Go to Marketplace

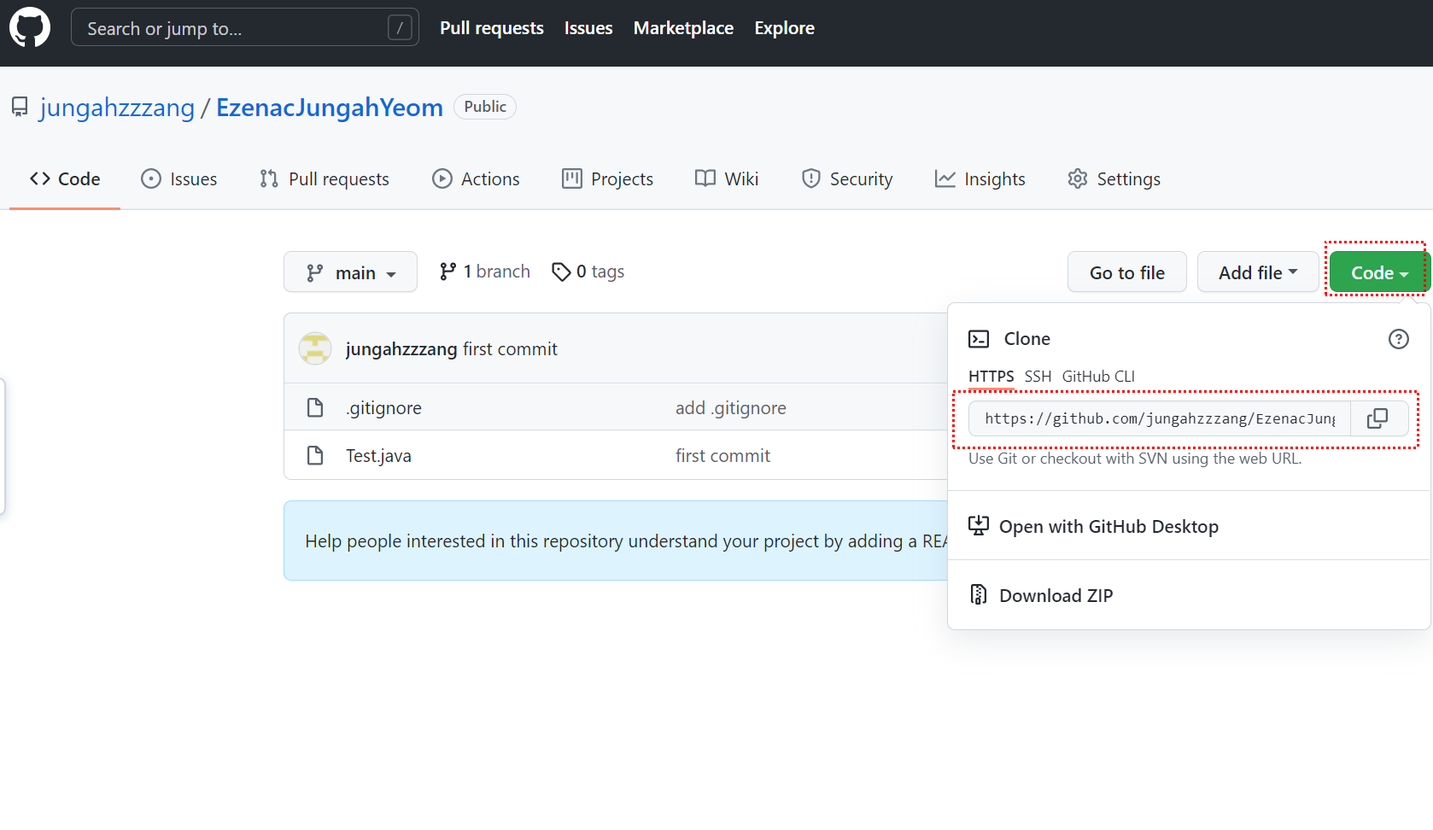click(683, 28)
